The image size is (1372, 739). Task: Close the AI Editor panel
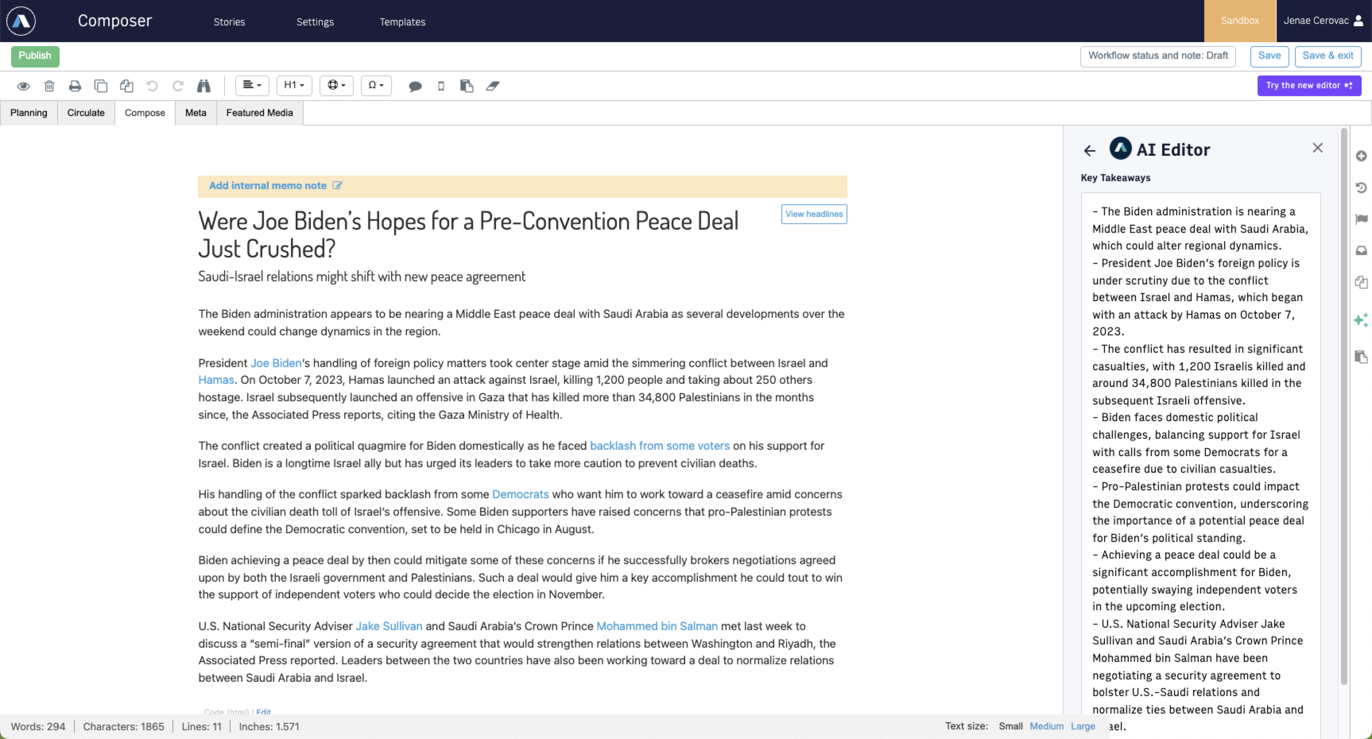[x=1318, y=147]
